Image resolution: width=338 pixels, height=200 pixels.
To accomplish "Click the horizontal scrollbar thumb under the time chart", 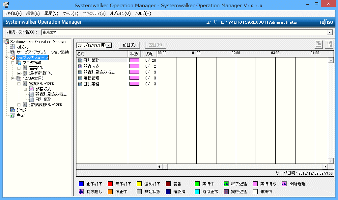I will pyautogui.click(x=165, y=167).
